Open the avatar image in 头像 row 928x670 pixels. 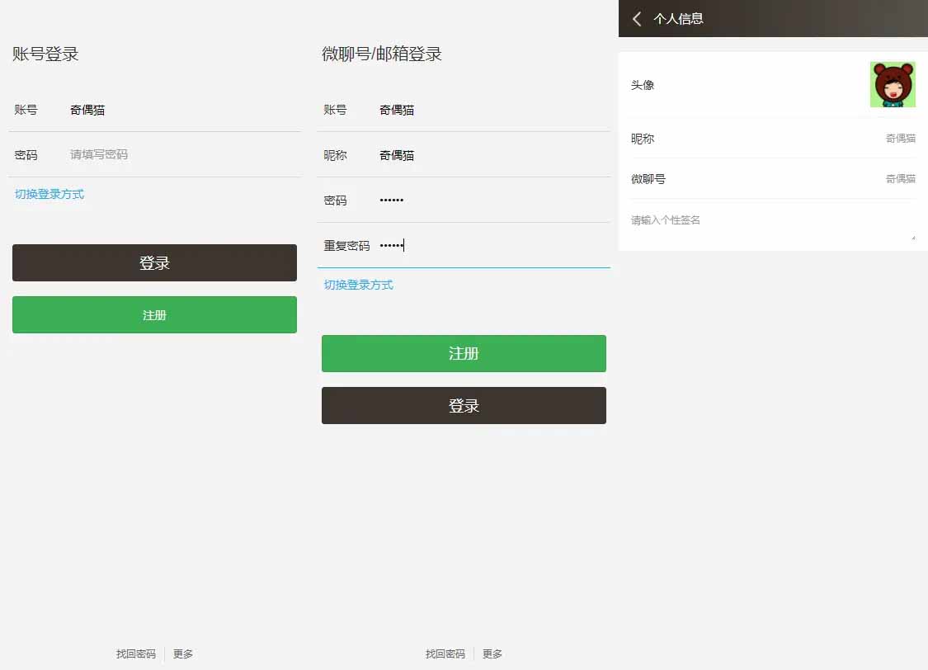(892, 85)
